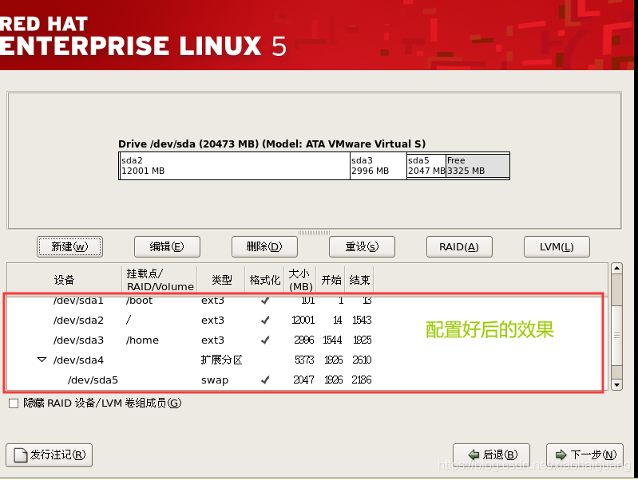
Task: Click the pane divider grip handle
Action: pyautogui.click(x=314, y=233)
